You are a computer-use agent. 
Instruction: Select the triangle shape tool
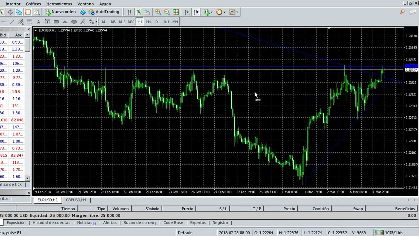65,22
